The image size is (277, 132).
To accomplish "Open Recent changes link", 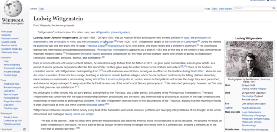I will (12, 72).
